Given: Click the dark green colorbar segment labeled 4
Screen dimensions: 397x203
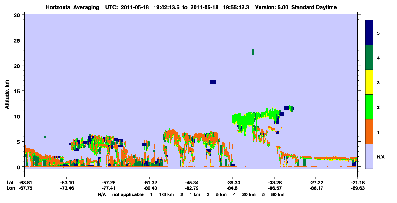Looking at the screenshot, I should pyautogui.click(x=369, y=58).
